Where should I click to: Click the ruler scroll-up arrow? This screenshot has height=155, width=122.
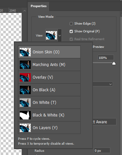point(25,11)
